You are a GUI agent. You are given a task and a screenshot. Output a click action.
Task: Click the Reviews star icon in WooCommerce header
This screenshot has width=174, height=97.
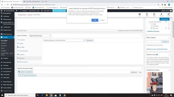(161, 15)
